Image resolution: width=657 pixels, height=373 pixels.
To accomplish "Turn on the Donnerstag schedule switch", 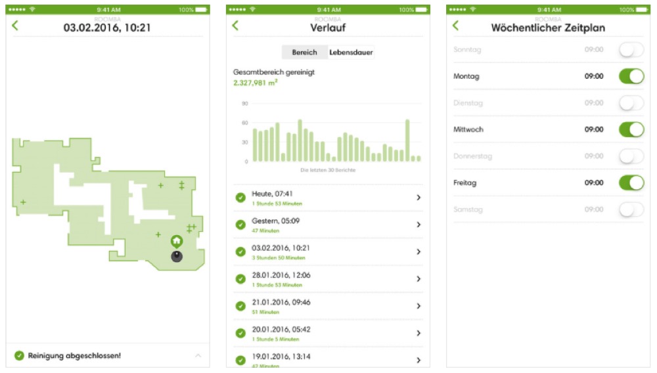I will pos(631,156).
